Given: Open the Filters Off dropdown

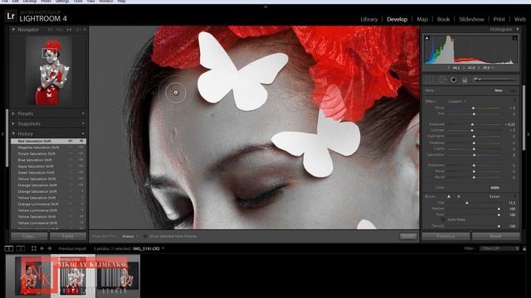Looking at the screenshot, I should [x=499, y=248].
